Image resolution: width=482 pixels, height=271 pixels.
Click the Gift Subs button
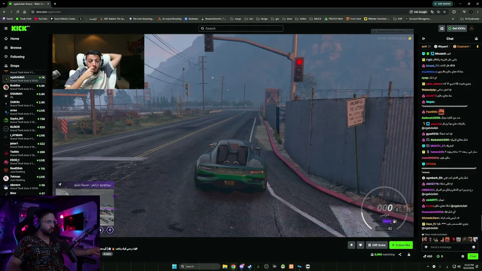point(377,245)
